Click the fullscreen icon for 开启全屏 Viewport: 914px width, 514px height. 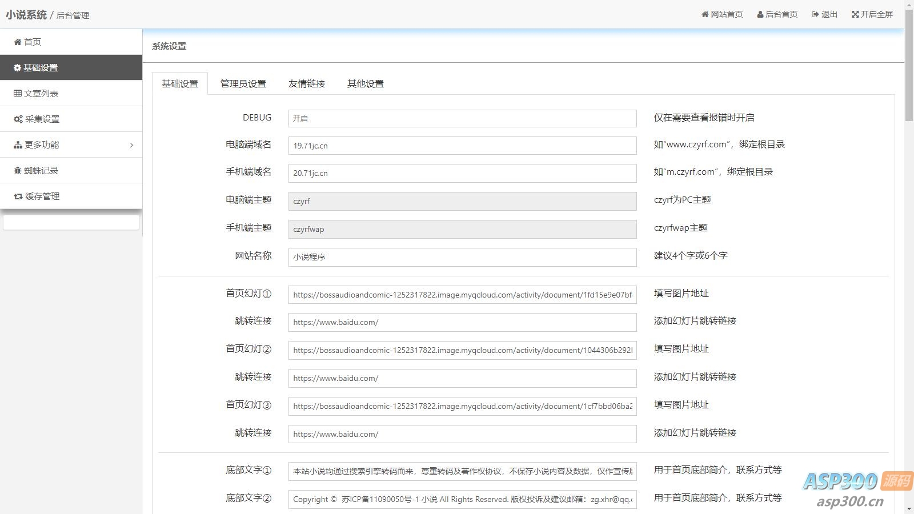(x=855, y=15)
